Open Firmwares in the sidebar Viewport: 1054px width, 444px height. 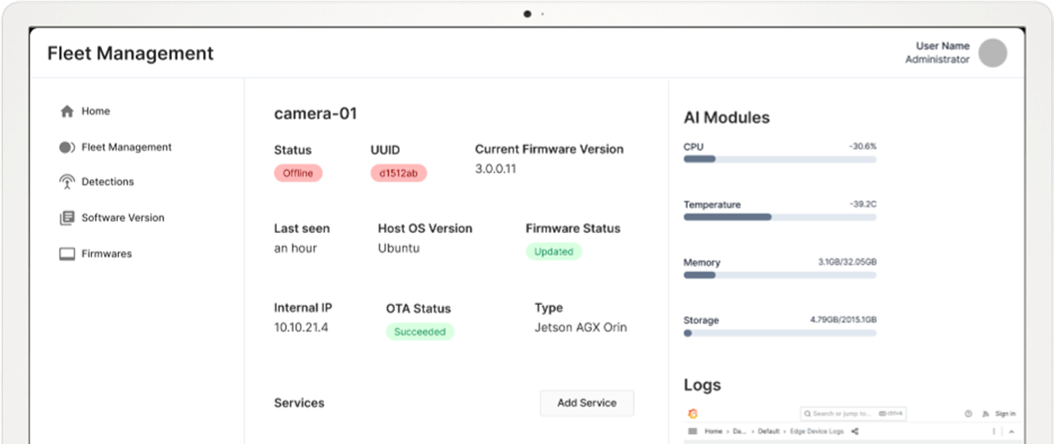[x=106, y=253]
